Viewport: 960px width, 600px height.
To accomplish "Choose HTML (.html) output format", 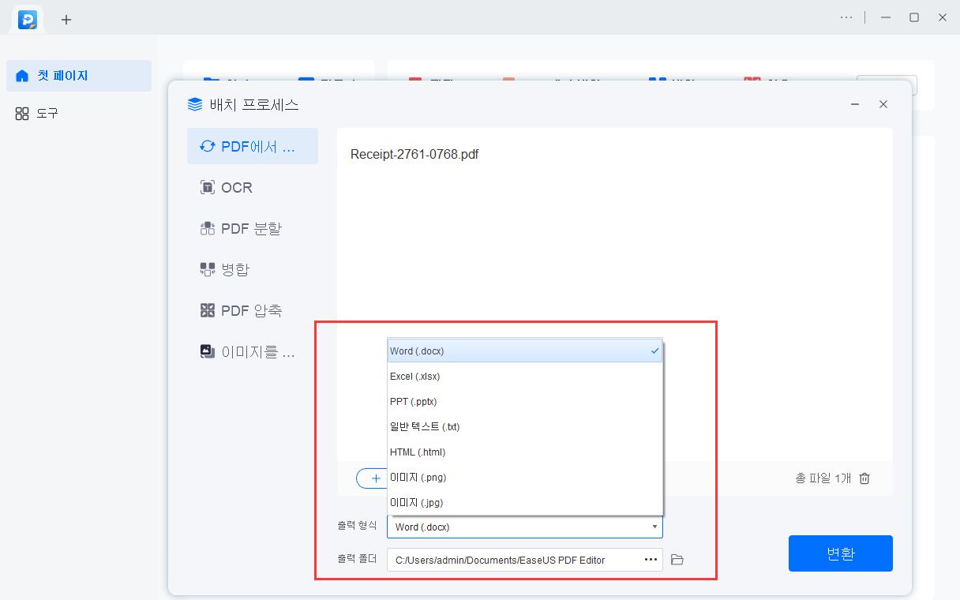I will coord(525,452).
